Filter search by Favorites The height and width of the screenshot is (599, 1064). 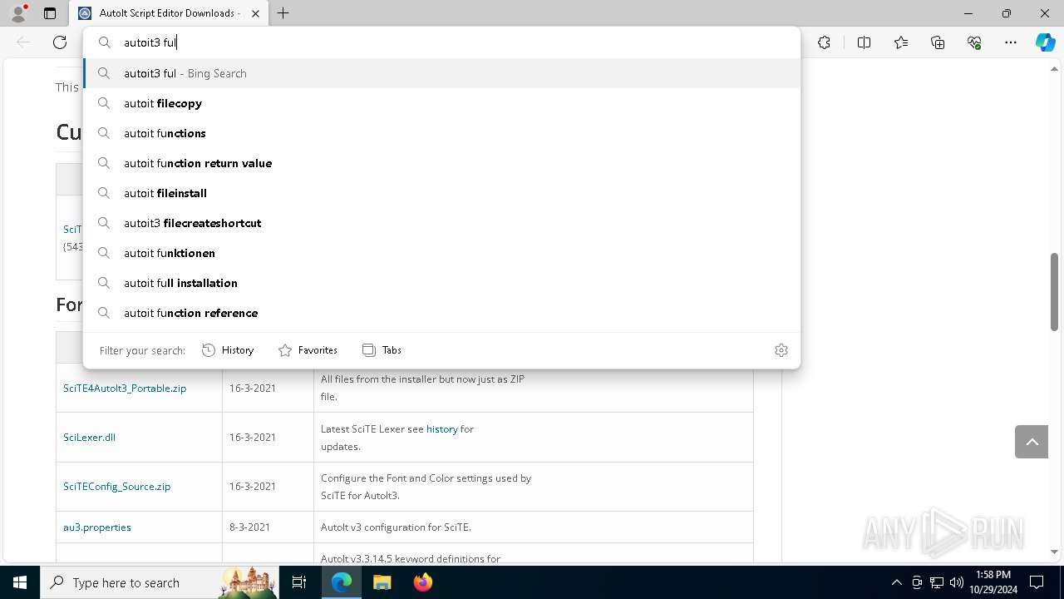pyautogui.click(x=308, y=350)
